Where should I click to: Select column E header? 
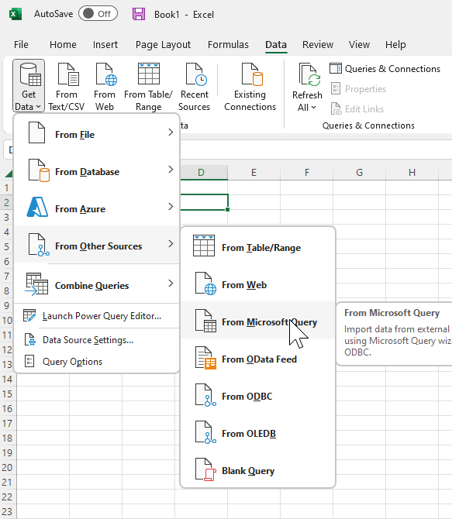pos(254,173)
